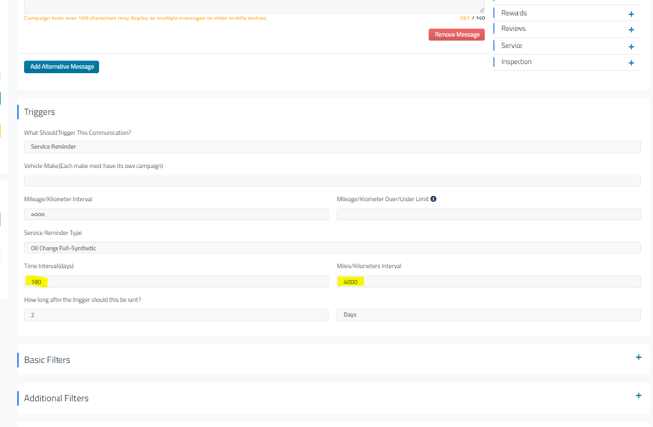Click the plus icon beside Rewards
Screen dimensions: 653x427
pyautogui.click(x=631, y=14)
